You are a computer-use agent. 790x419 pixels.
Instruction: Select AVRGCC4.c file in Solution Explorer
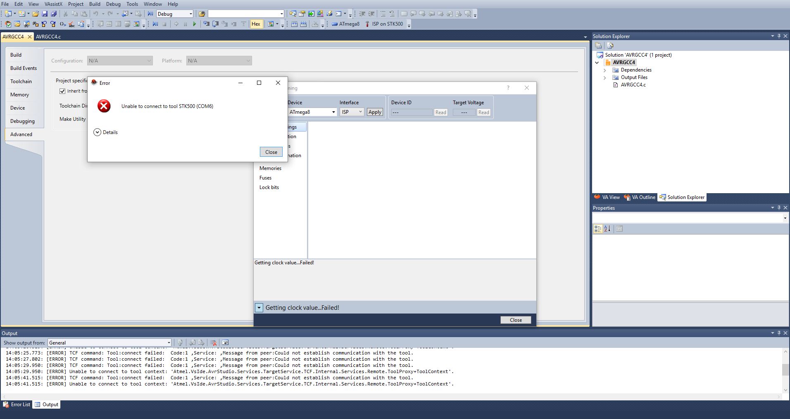pyautogui.click(x=633, y=85)
